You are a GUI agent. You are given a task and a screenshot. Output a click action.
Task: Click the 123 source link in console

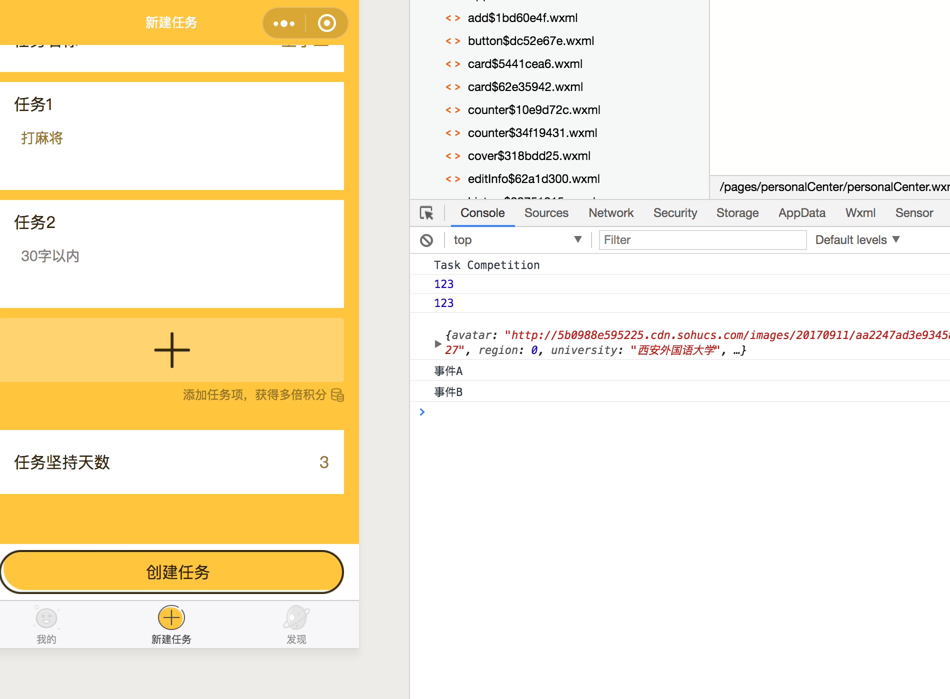(x=443, y=283)
